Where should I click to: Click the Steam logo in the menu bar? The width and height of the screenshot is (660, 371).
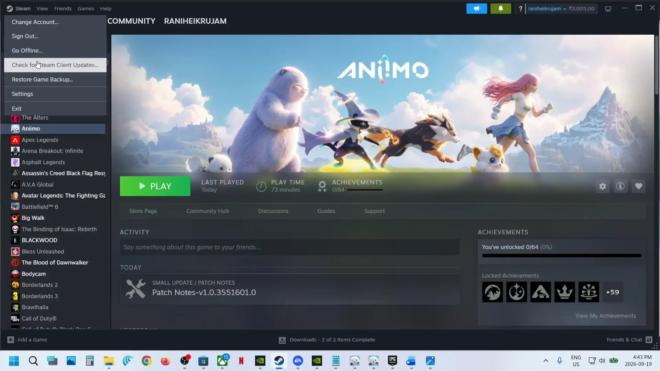click(x=10, y=9)
